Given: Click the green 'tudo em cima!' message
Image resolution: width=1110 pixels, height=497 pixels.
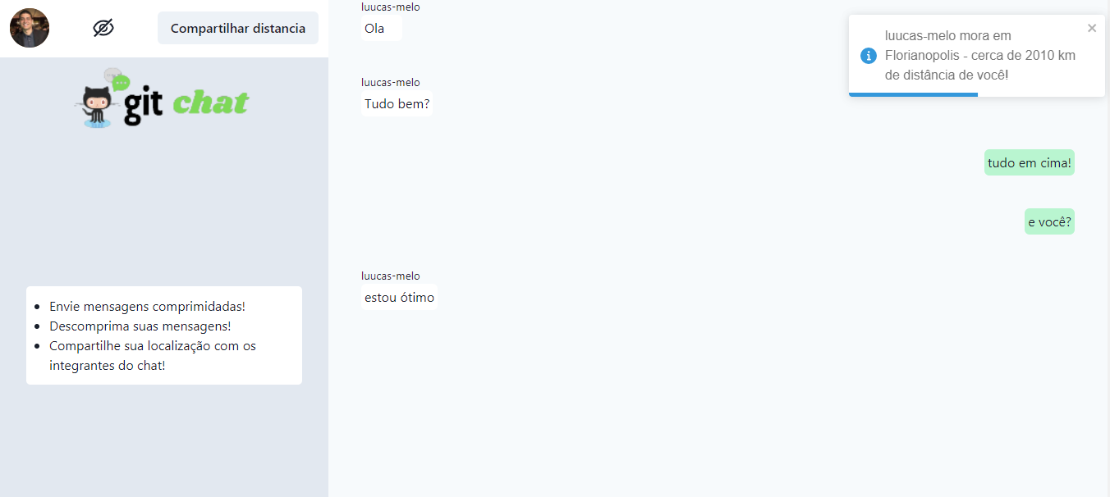Looking at the screenshot, I should click(x=1030, y=163).
